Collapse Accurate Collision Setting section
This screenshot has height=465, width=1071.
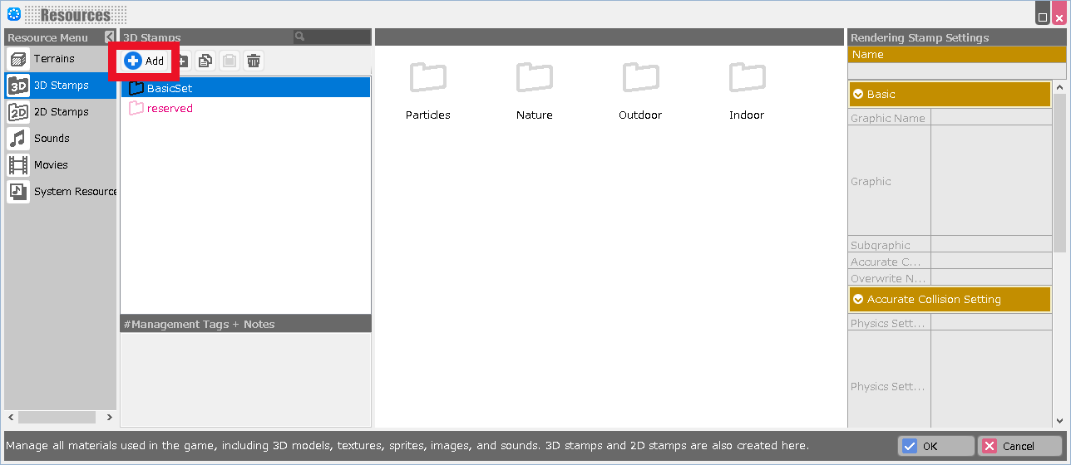coord(858,300)
